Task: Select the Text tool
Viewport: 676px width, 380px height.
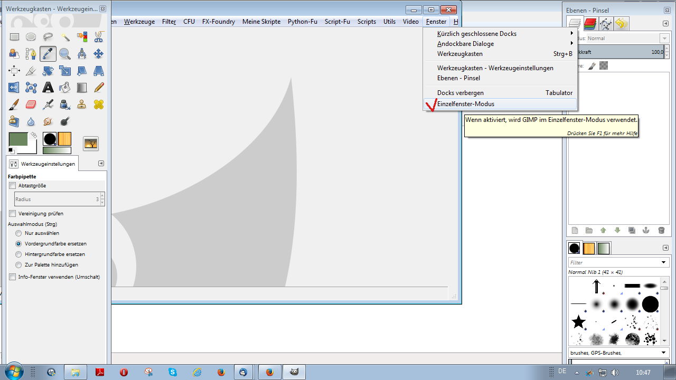Action: (48, 88)
